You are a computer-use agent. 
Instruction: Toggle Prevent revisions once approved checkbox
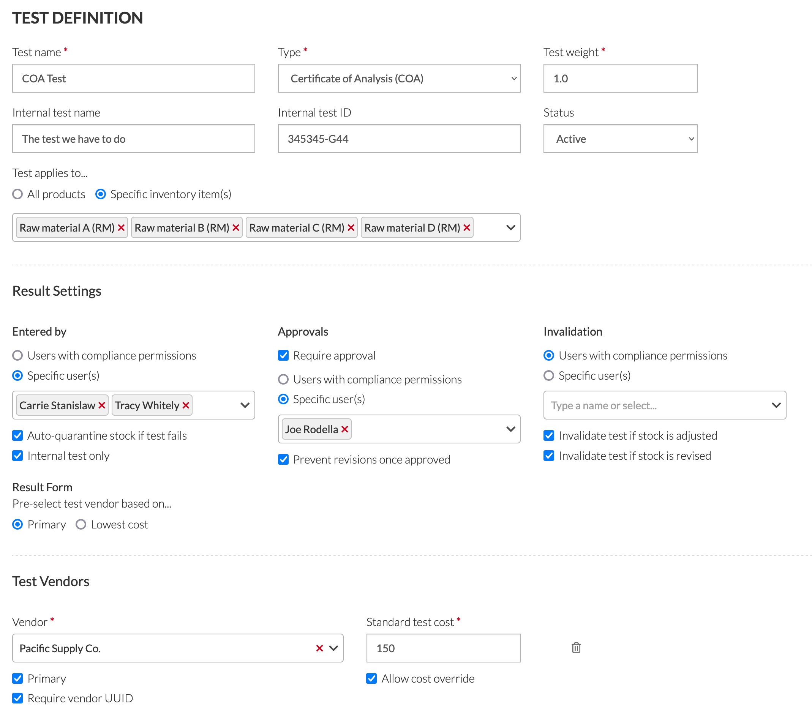tap(283, 459)
